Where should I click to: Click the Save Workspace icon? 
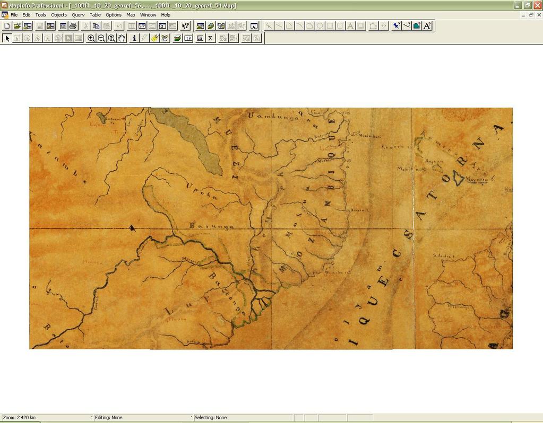pos(50,26)
